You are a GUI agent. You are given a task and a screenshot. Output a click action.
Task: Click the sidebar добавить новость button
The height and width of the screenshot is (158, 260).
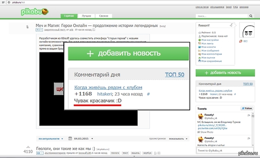coord(225,73)
